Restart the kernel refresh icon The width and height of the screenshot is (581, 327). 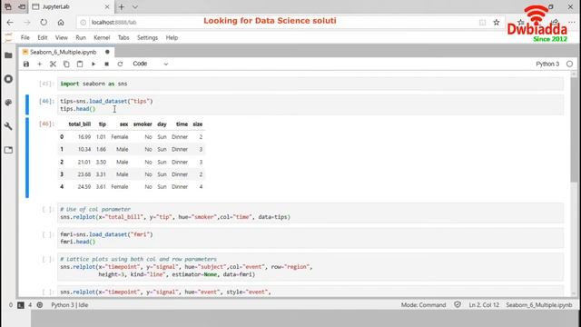120,64
